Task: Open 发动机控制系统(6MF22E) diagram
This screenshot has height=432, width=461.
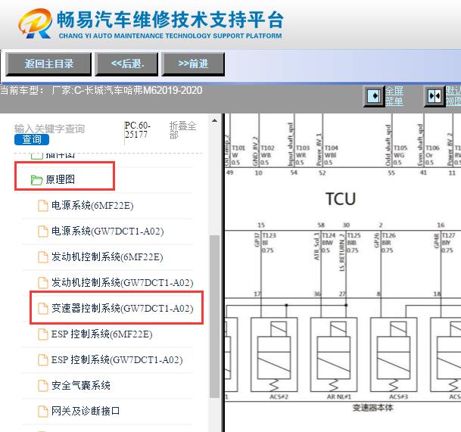Action: [x=107, y=256]
